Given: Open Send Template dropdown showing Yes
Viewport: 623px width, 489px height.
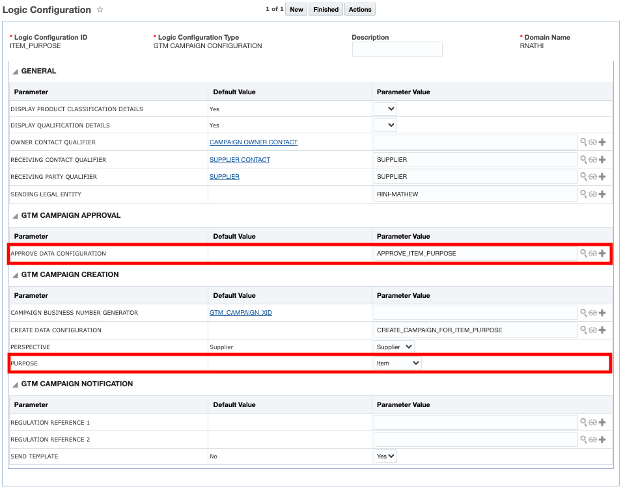Looking at the screenshot, I should point(385,456).
